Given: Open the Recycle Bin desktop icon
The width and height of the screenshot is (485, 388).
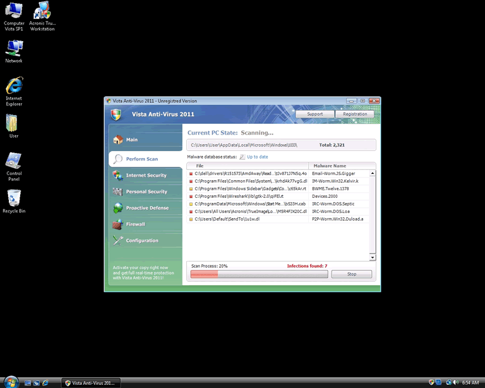Looking at the screenshot, I should click(14, 199).
